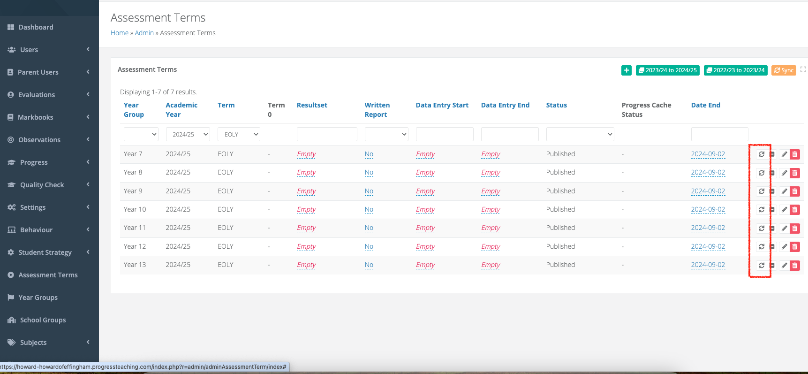Click the Behaviour icon in sidebar
The width and height of the screenshot is (808, 374).
[x=12, y=230]
